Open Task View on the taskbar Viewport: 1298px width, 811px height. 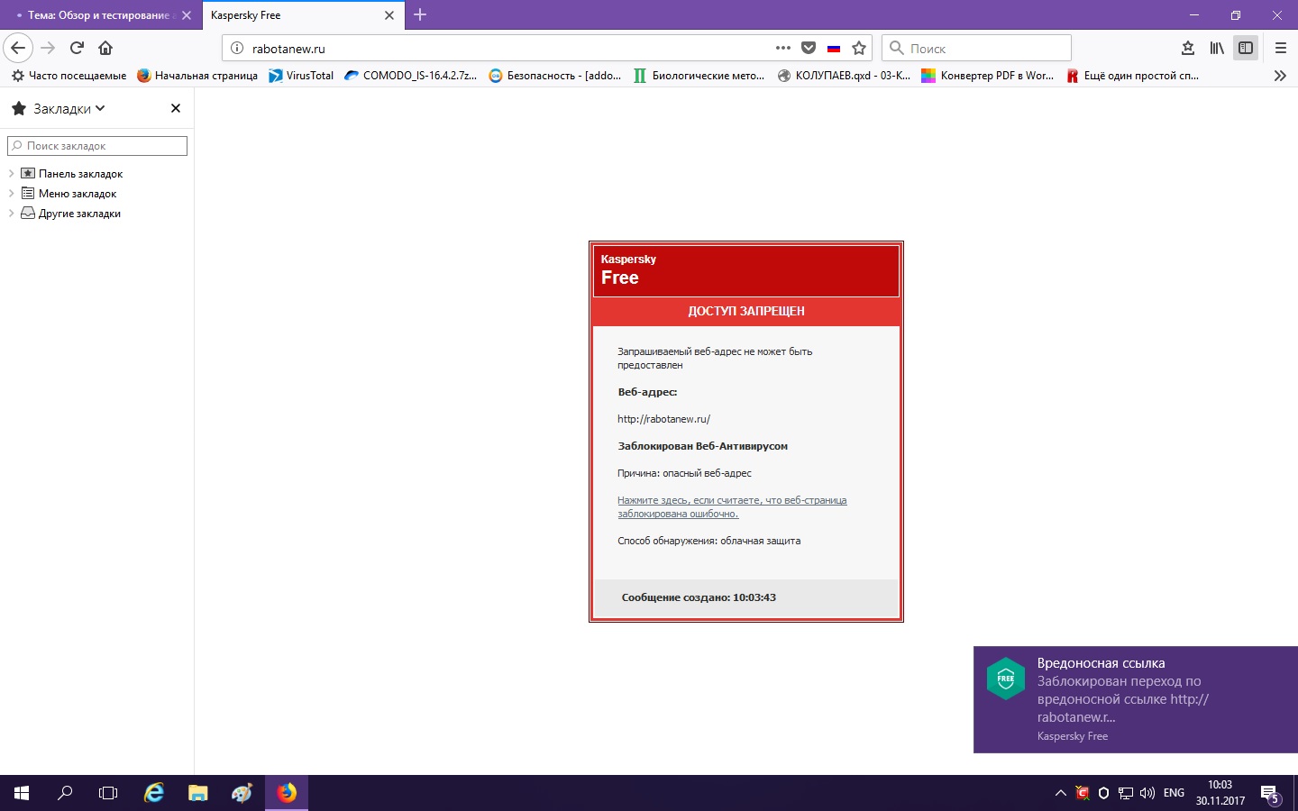click(x=108, y=793)
